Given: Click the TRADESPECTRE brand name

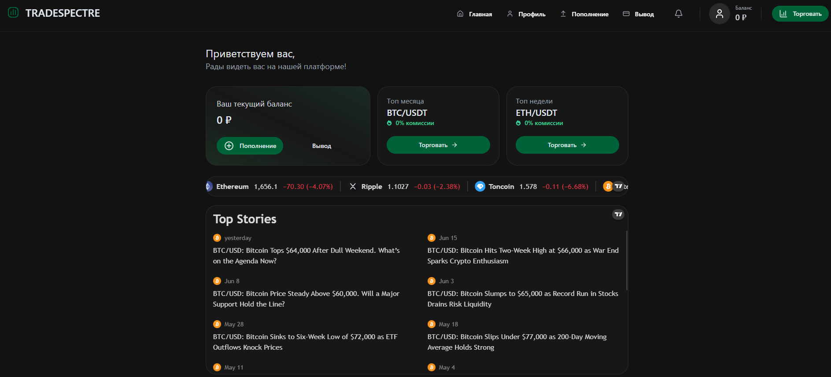Looking at the screenshot, I should point(63,13).
